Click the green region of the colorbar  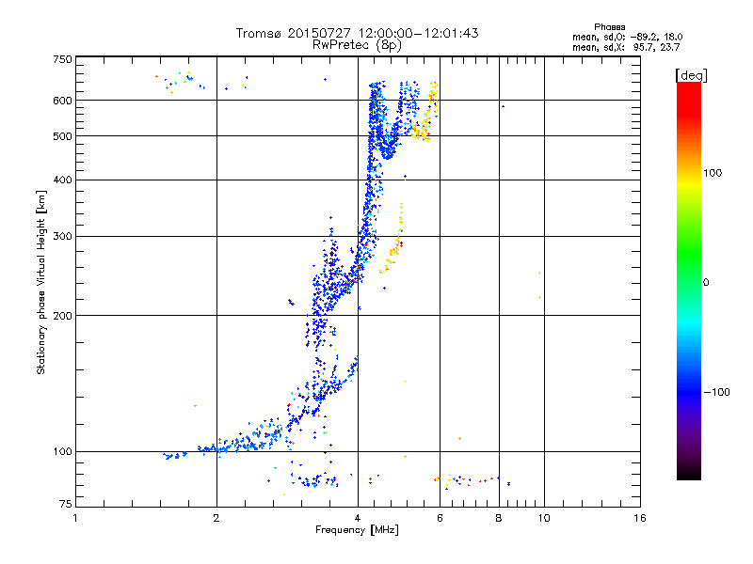pos(689,257)
